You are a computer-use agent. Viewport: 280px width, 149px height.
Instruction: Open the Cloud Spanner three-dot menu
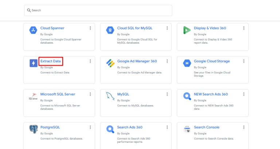coord(90,28)
